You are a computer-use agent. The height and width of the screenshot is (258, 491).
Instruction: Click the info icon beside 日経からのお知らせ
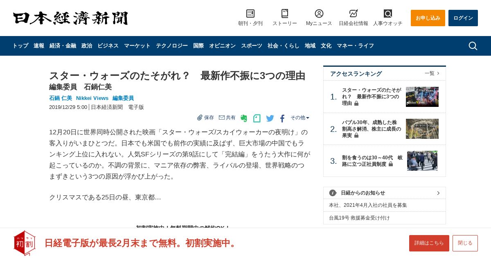point(333,193)
